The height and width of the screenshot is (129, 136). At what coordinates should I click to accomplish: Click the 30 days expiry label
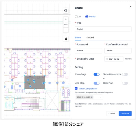[x=128, y=59]
